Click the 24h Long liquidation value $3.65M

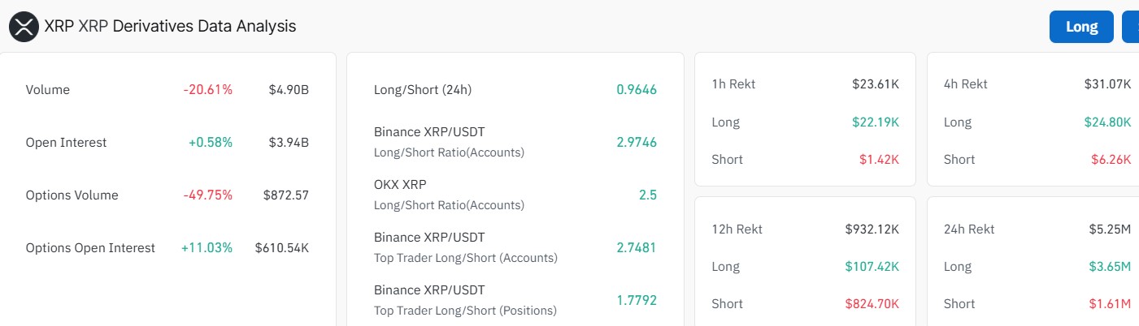coord(1110,267)
